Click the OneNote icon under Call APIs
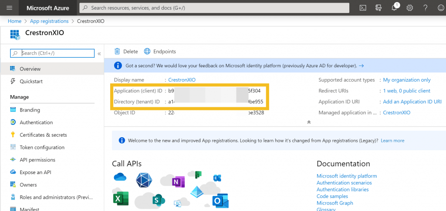 (178, 182)
